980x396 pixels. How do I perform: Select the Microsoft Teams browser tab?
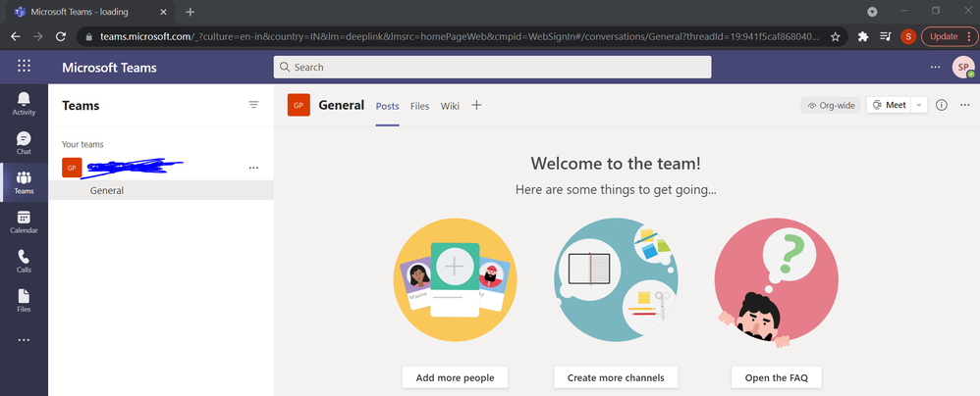[x=90, y=12]
